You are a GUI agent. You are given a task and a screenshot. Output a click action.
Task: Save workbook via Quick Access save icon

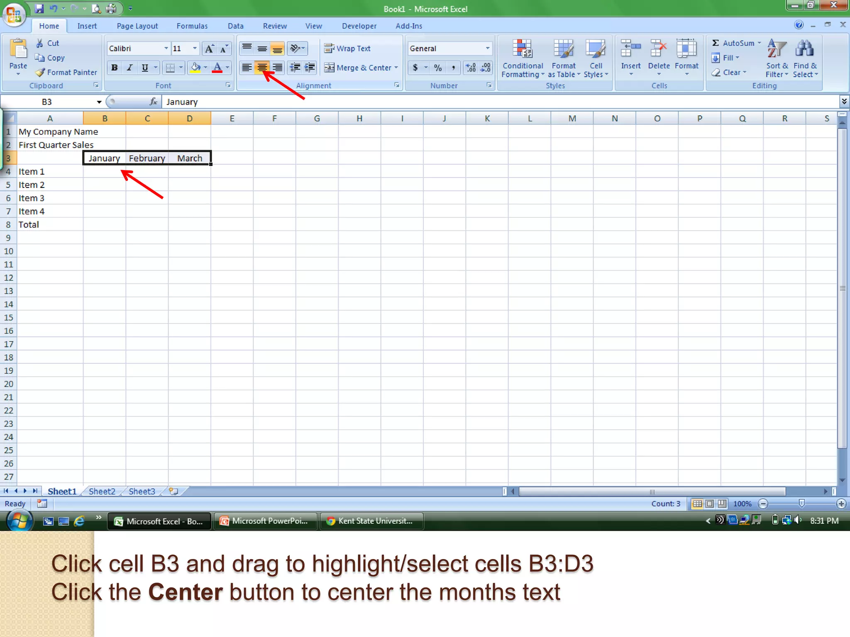[39, 8]
